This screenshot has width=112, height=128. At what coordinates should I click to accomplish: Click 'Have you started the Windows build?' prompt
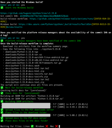click(x=22, y=2)
